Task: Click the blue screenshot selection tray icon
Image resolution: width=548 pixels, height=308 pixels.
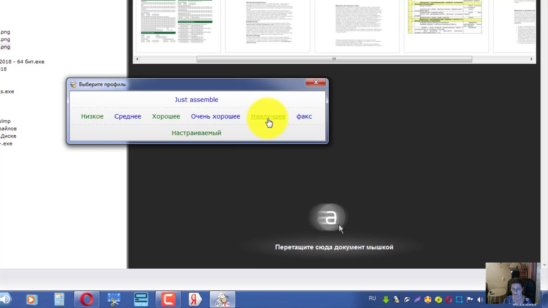Action: pos(459,299)
